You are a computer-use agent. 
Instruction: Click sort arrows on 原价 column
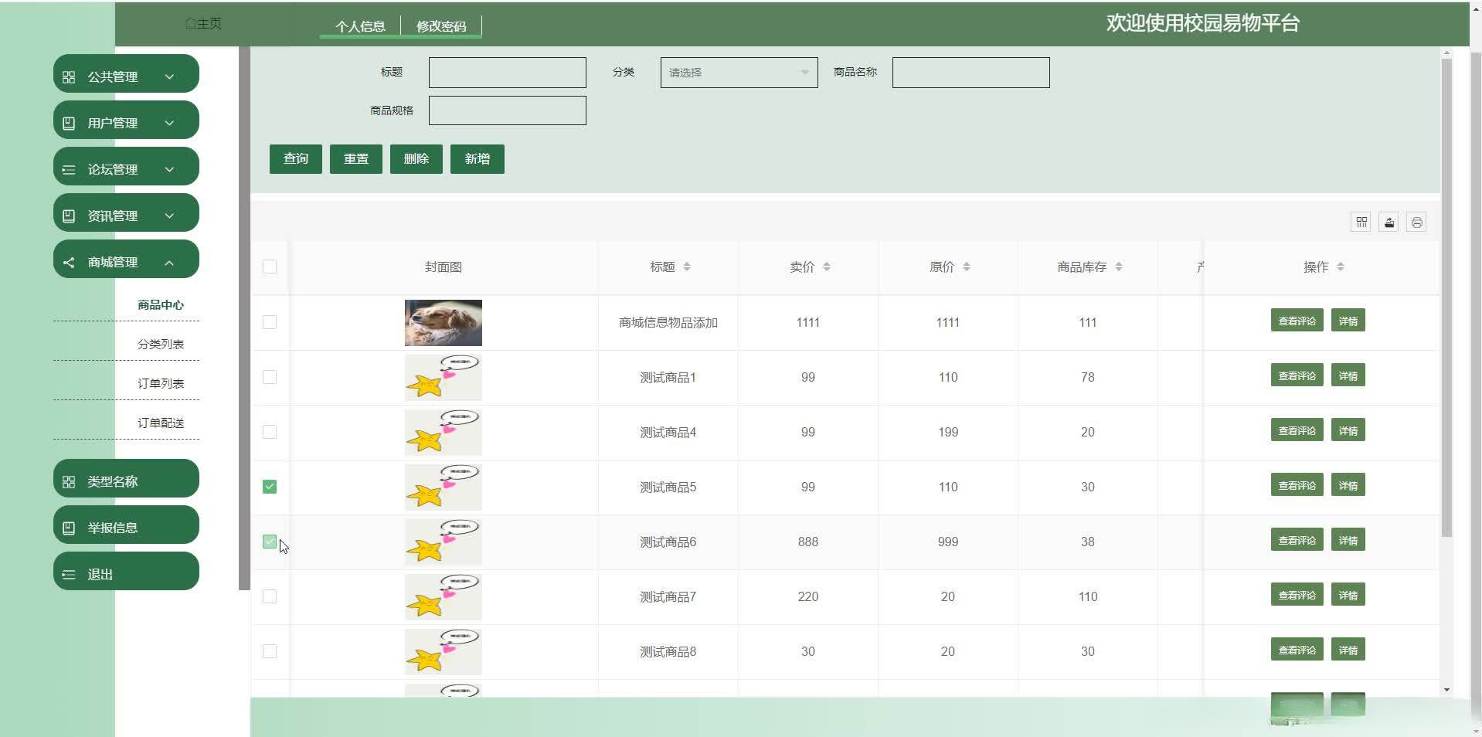pos(966,267)
